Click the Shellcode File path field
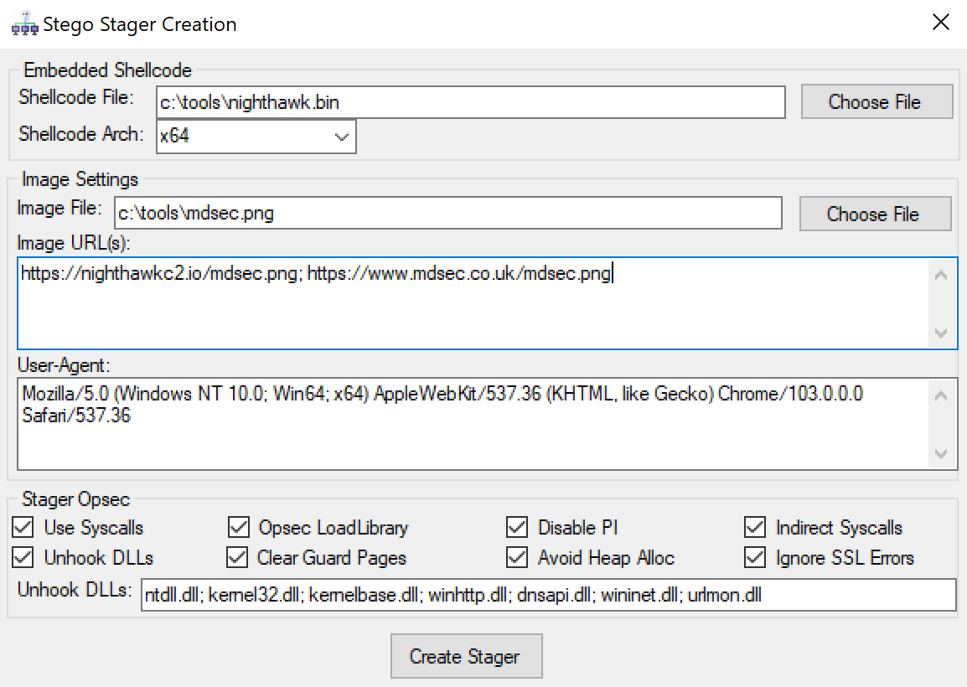Image resolution: width=967 pixels, height=687 pixels. point(471,102)
